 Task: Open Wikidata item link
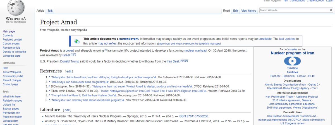tap(10, 121)
